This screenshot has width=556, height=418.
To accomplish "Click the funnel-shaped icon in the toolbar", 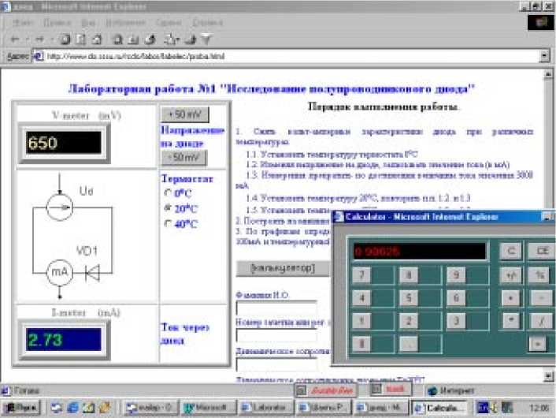I will coord(206,39).
